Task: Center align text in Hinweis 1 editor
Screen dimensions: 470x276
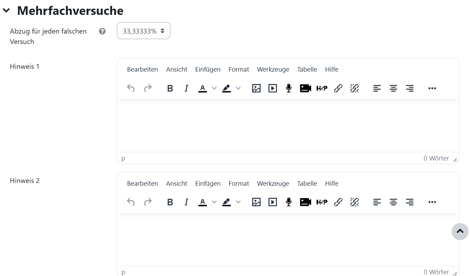Action: pyautogui.click(x=393, y=89)
